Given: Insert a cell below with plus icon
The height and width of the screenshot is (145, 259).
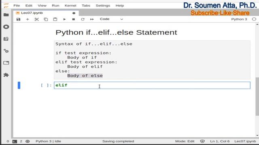Looking at the screenshot, I should pyautogui.click(x=28, y=19).
